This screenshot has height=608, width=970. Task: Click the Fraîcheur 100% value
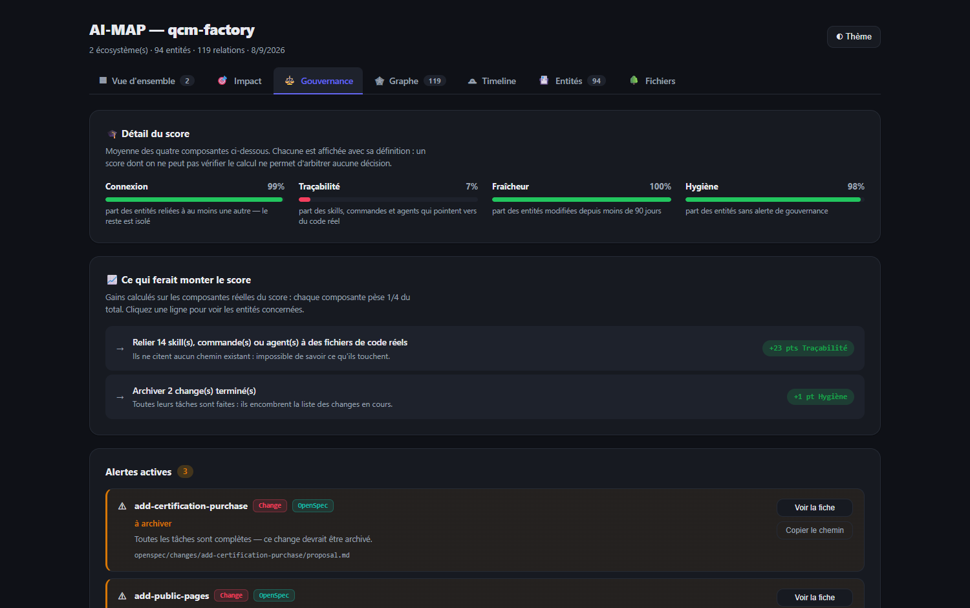tap(660, 186)
